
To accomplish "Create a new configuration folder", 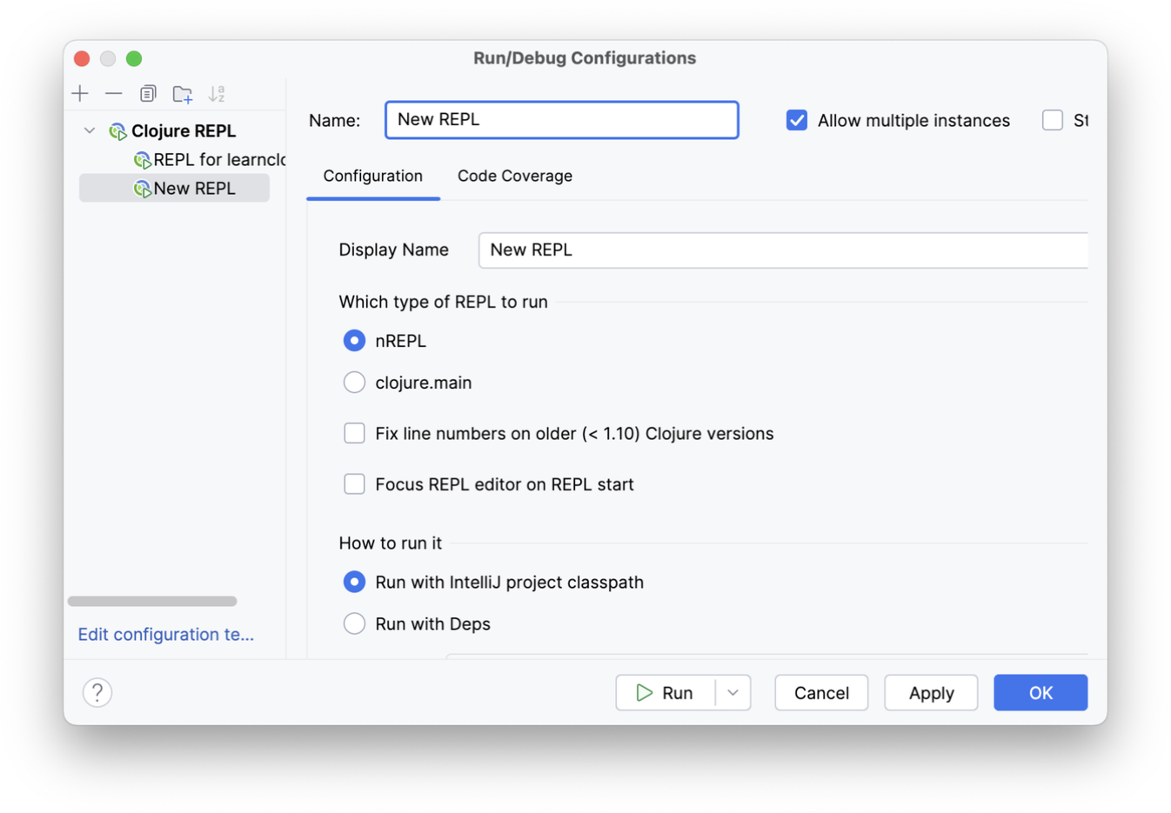I will 183,94.
